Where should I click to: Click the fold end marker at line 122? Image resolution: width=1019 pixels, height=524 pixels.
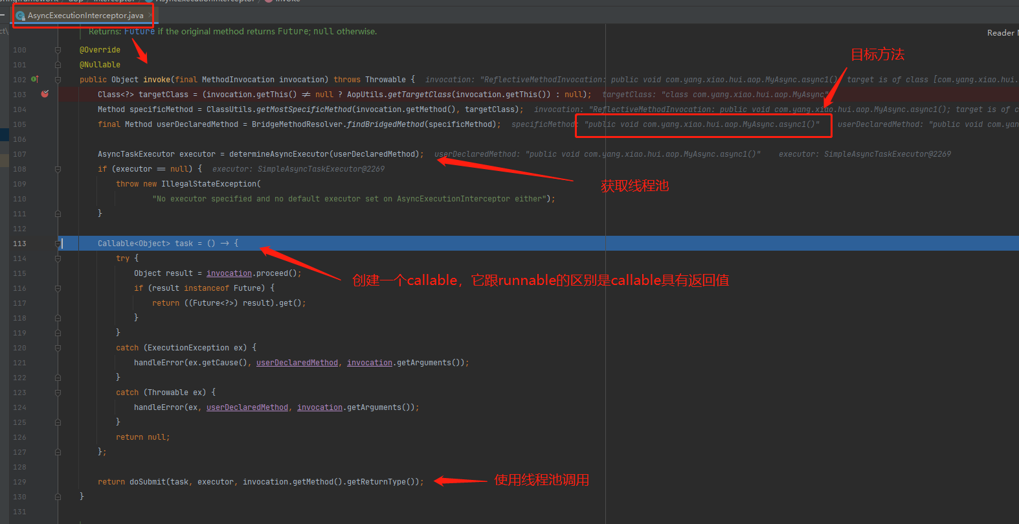tap(58, 378)
